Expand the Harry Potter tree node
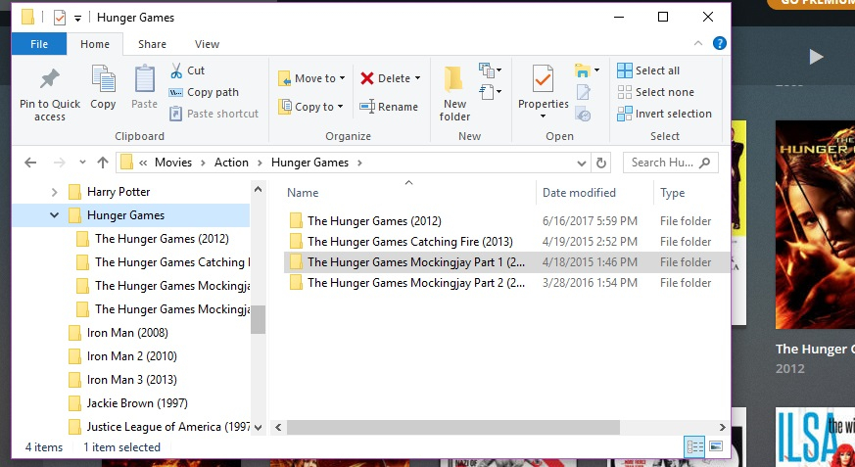The height and width of the screenshot is (467, 855). [x=54, y=192]
